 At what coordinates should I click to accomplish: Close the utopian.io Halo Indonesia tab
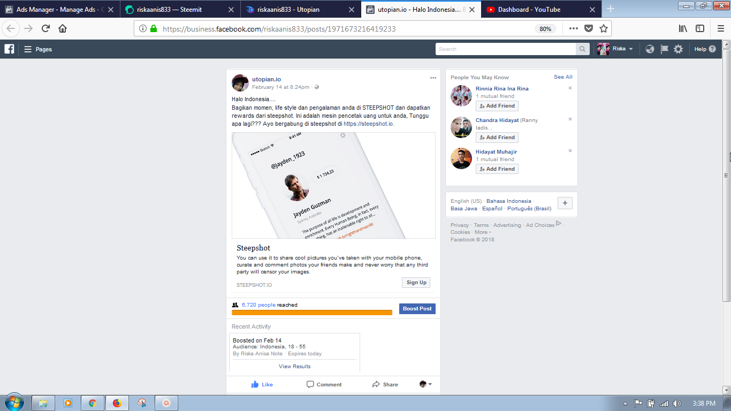(471, 9)
